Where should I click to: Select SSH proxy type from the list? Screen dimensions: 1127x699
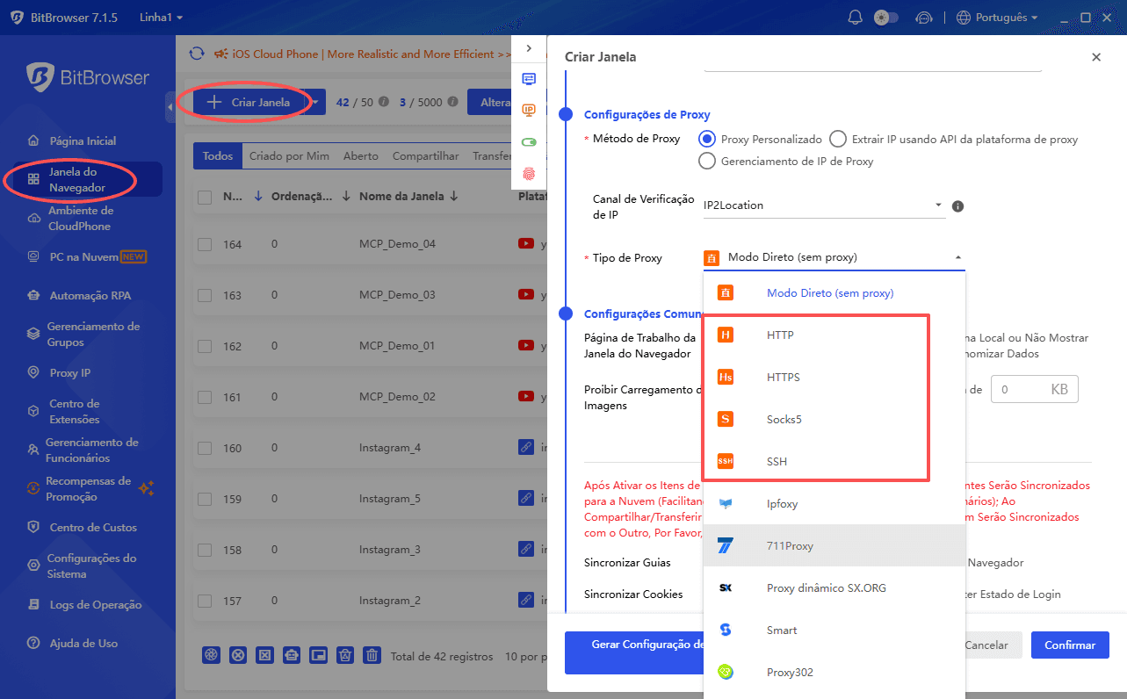click(834, 462)
